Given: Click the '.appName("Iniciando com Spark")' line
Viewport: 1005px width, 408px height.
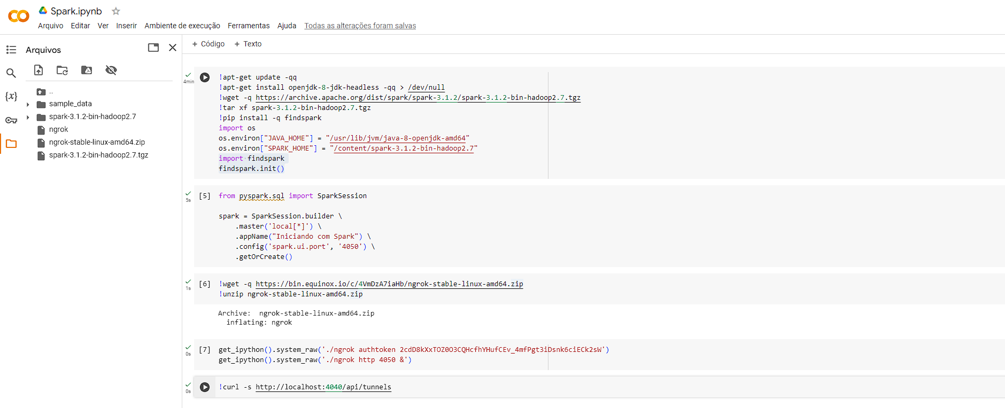Looking at the screenshot, I should [x=303, y=237].
